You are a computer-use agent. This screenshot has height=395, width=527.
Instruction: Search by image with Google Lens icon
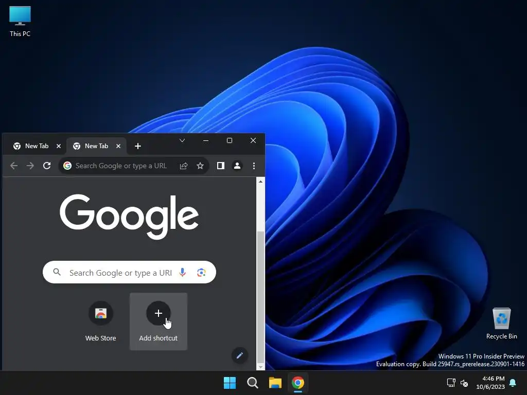point(201,272)
